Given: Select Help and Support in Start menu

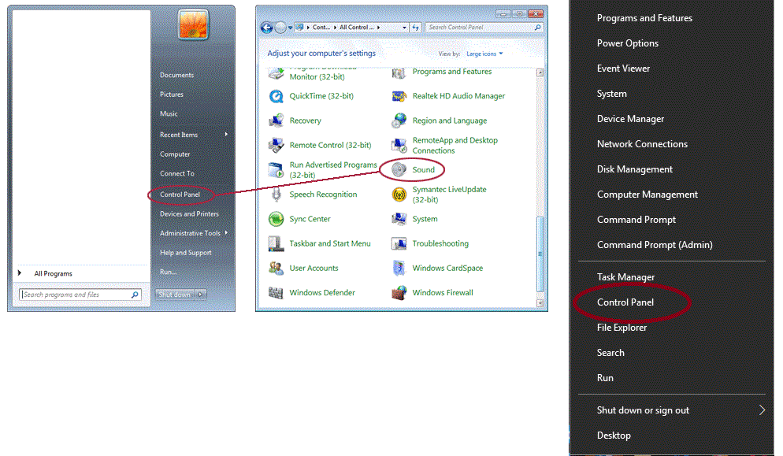Looking at the screenshot, I should click(x=186, y=253).
